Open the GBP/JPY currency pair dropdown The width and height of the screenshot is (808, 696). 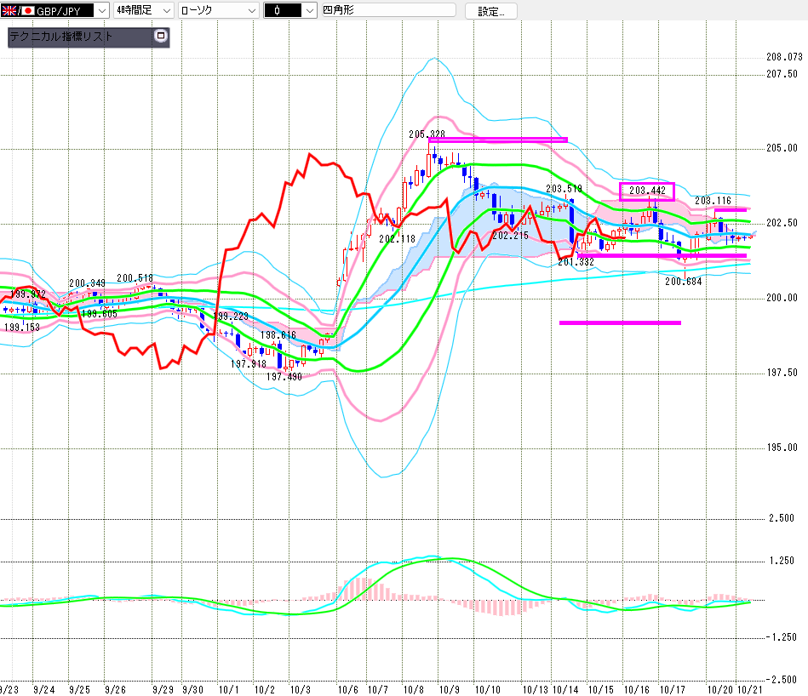[100, 10]
